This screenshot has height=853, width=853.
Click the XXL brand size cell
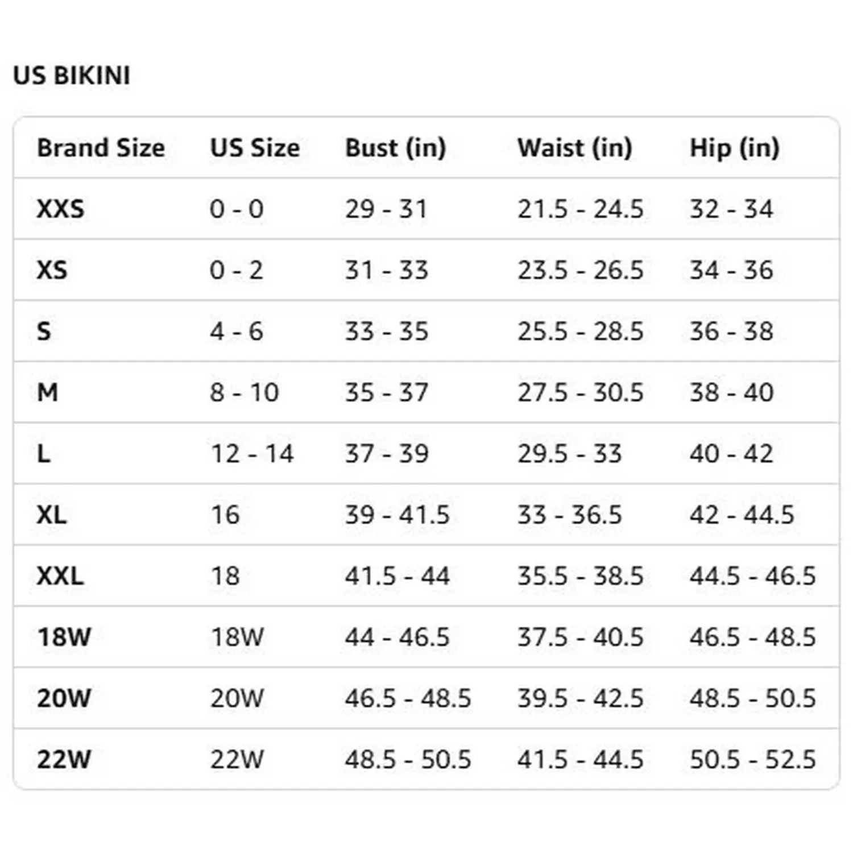(60, 576)
